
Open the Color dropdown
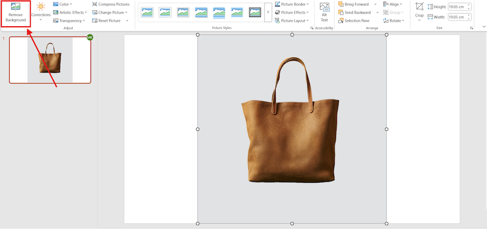click(62, 4)
